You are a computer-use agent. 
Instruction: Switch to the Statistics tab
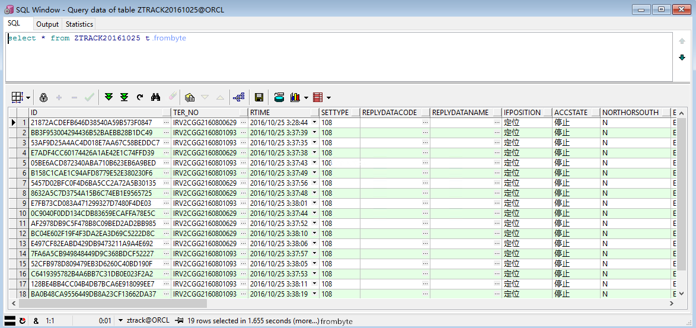coord(79,24)
